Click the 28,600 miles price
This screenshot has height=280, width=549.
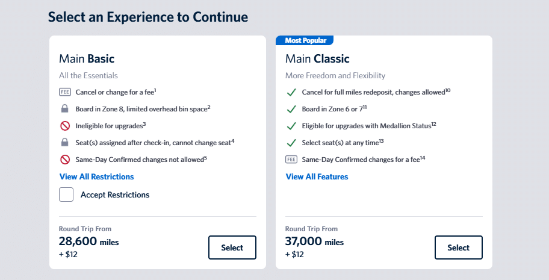[88, 242]
